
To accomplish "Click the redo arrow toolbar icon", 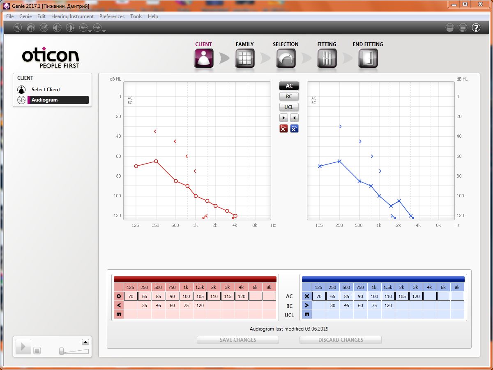I will (97, 28).
